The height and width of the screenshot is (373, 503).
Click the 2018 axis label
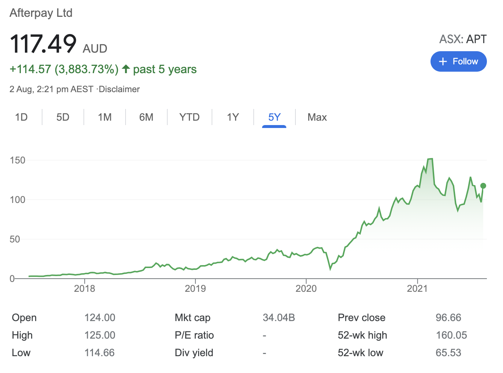[x=85, y=289]
